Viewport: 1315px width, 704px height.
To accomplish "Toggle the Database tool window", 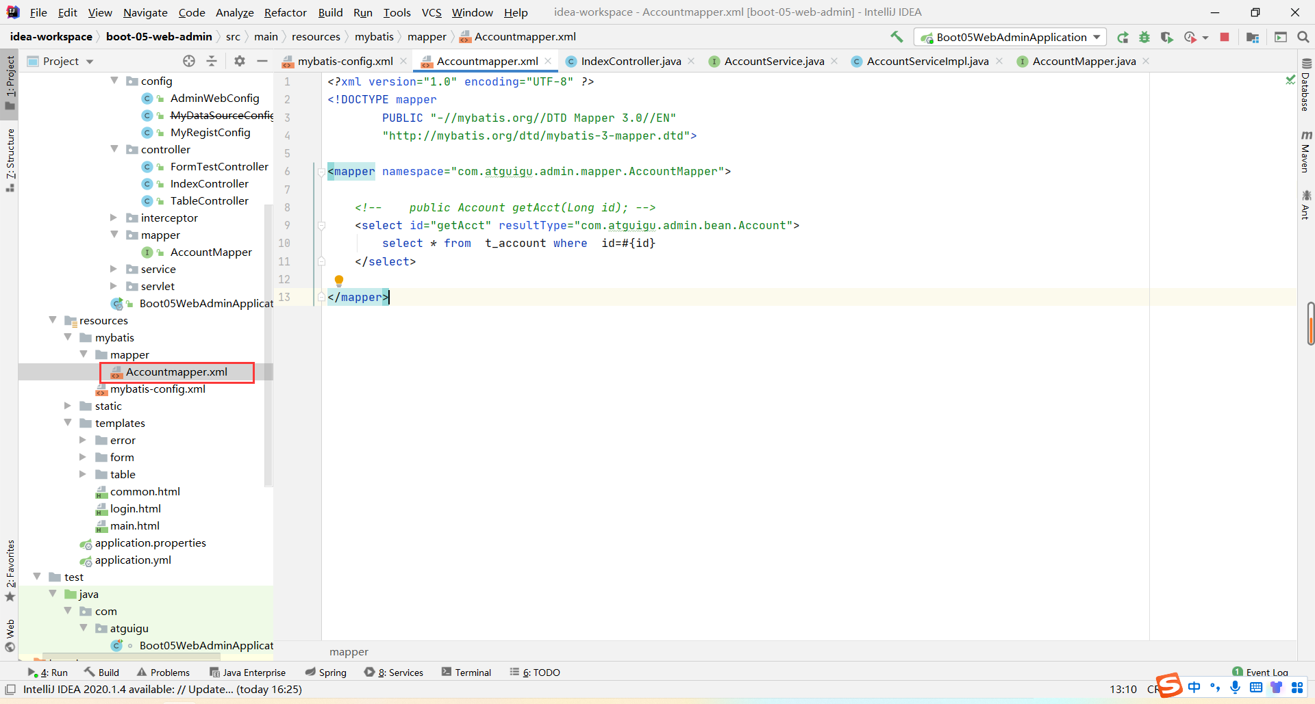I will (1305, 86).
